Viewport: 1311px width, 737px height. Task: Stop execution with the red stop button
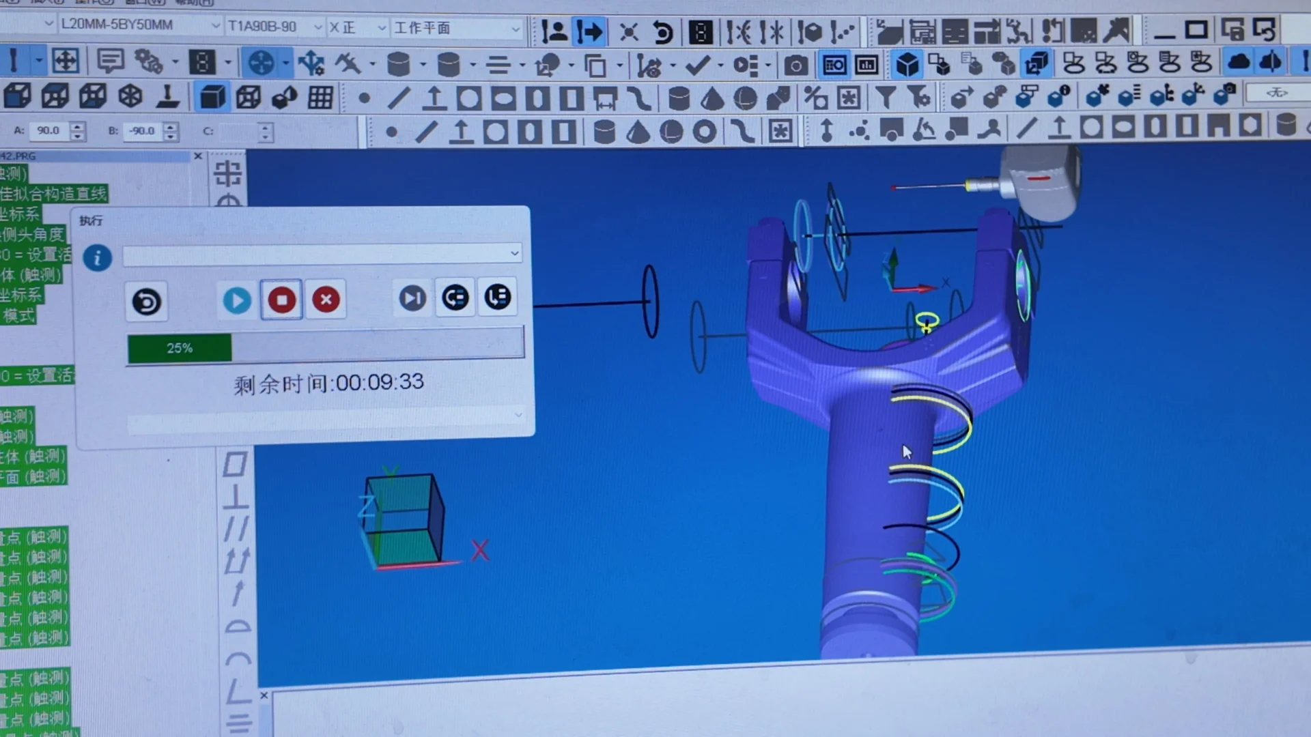click(x=281, y=300)
